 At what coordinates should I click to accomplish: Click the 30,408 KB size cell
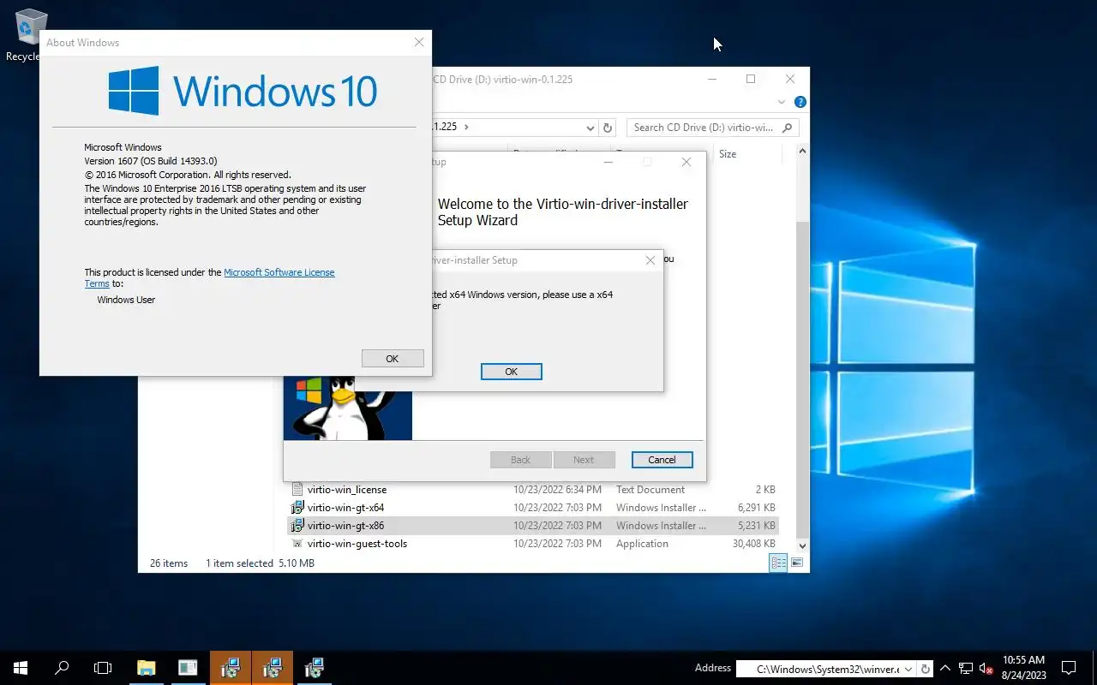pyautogui.click(x=753, y=544)
